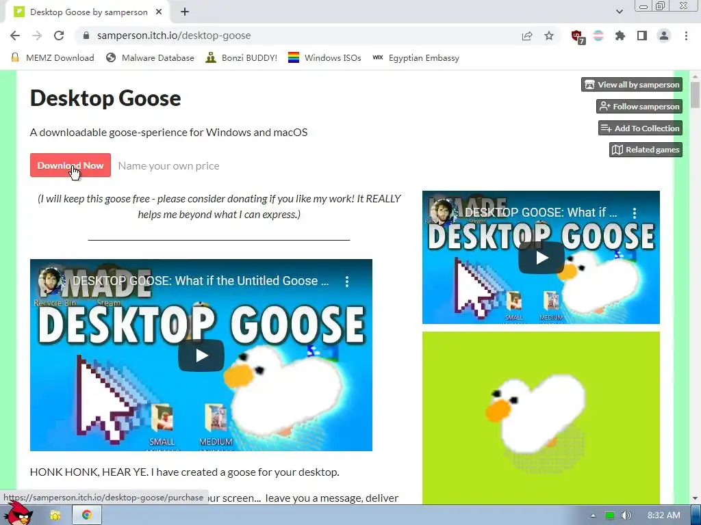Play the large Desktop Goose video
This screenshot has width=701, height=525.
pyautogui.click(x=201, y=355)
